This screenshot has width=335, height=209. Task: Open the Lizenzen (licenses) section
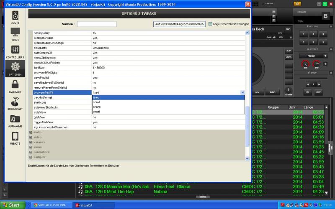(15, 85)
